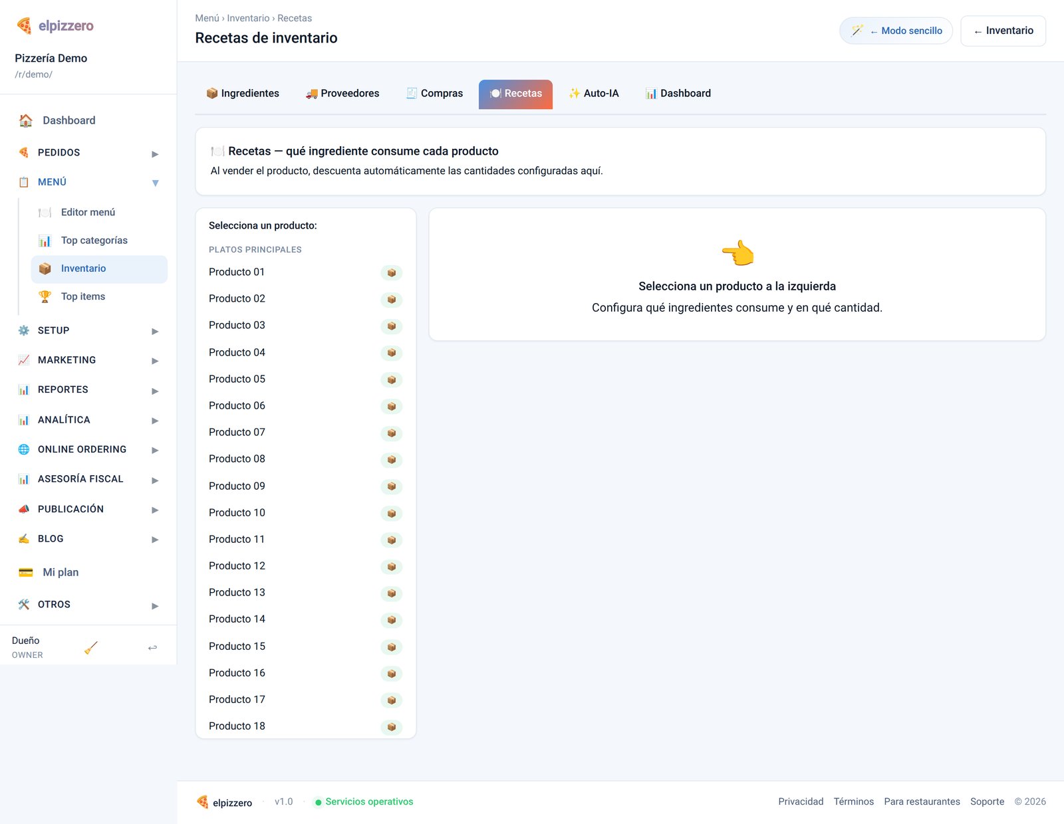Viewport: 1064px width, 824px height.
Task: Click box icon on Producto 15 row
Action: click(392, 647)
